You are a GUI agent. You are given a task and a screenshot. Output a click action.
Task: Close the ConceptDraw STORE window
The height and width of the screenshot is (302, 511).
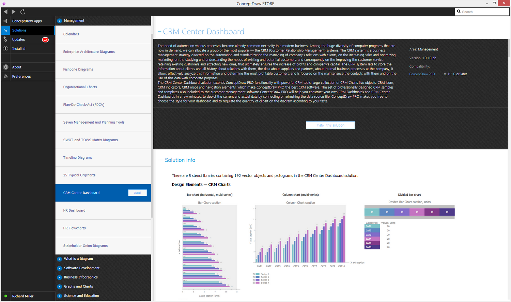click(x=504, y=3)
